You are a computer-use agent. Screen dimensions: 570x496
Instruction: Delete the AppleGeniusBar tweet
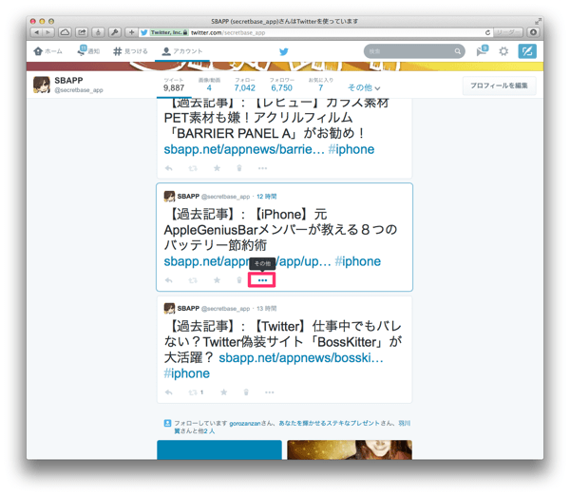pyautogui.click(x=239, y=280)
